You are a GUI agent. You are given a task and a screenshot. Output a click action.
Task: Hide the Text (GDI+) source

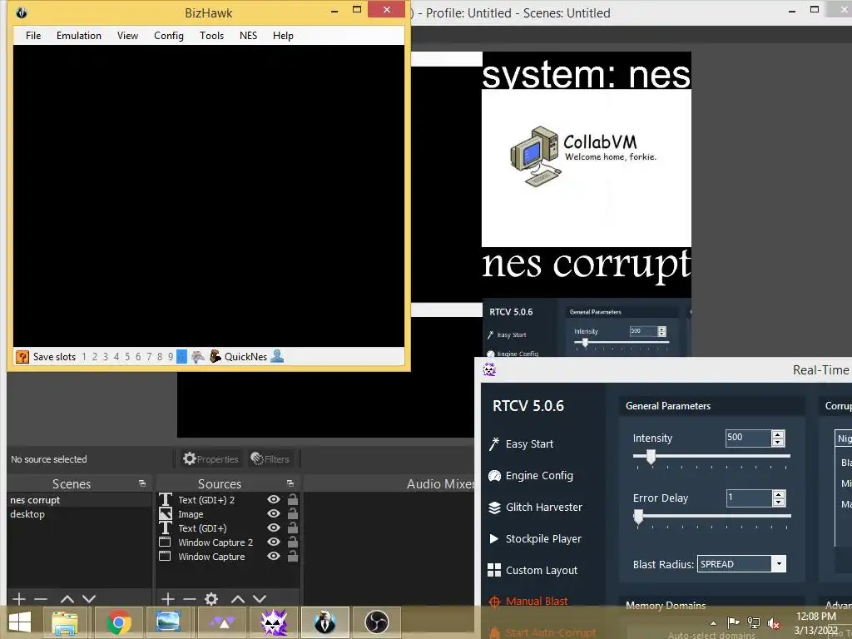pyautogui.click(x=274, y=528)
